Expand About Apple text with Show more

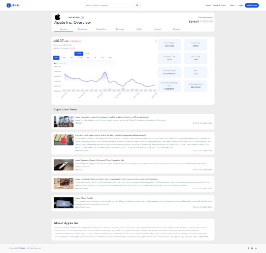[203, 237]
